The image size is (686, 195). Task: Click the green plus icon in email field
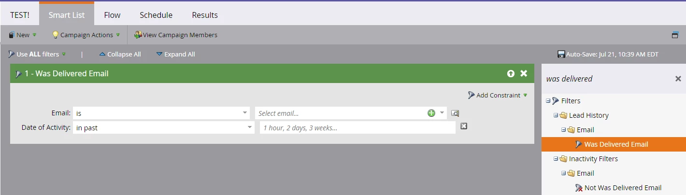pyautogui.click(x=431, y=113)
